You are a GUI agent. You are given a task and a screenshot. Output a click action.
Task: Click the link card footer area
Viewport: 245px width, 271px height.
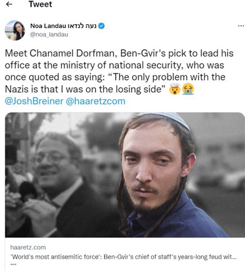pyautogui.click(x=125, y=254)
